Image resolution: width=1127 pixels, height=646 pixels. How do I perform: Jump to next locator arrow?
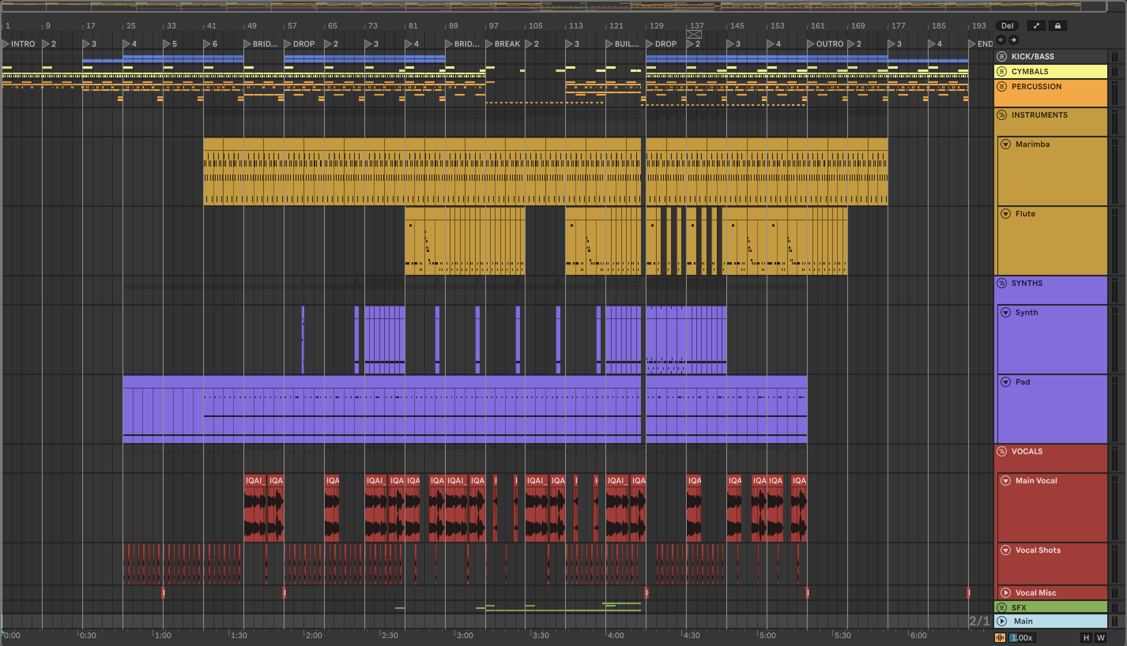1013,40
